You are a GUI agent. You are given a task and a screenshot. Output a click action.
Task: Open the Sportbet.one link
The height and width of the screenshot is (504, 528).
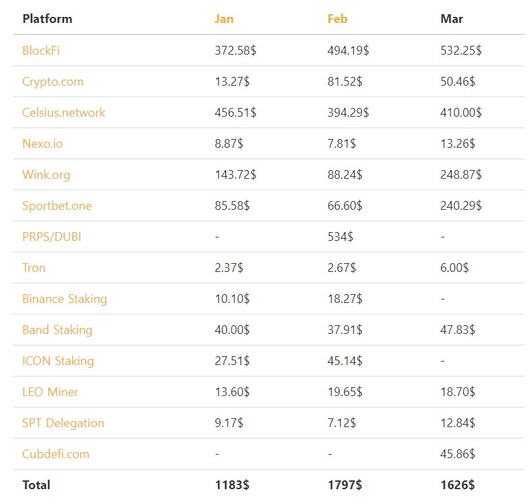57,206
